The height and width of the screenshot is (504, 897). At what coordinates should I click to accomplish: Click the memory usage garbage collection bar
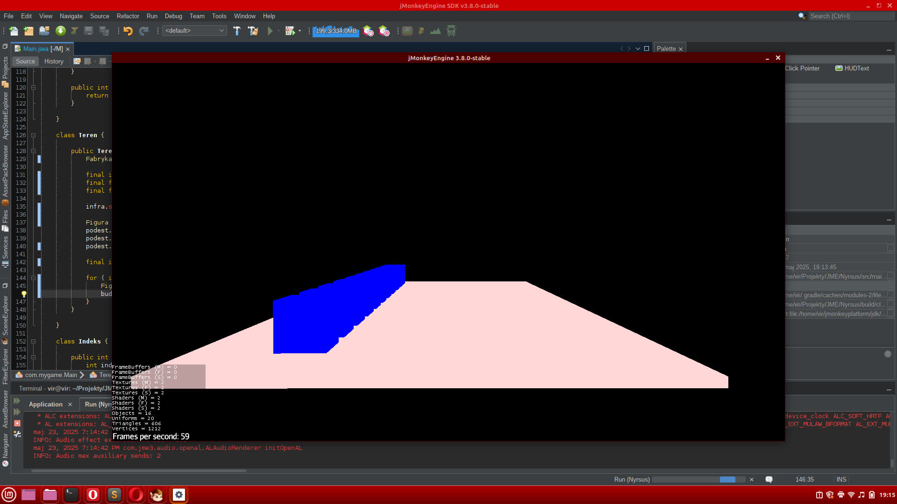click(x=335, y=31)
